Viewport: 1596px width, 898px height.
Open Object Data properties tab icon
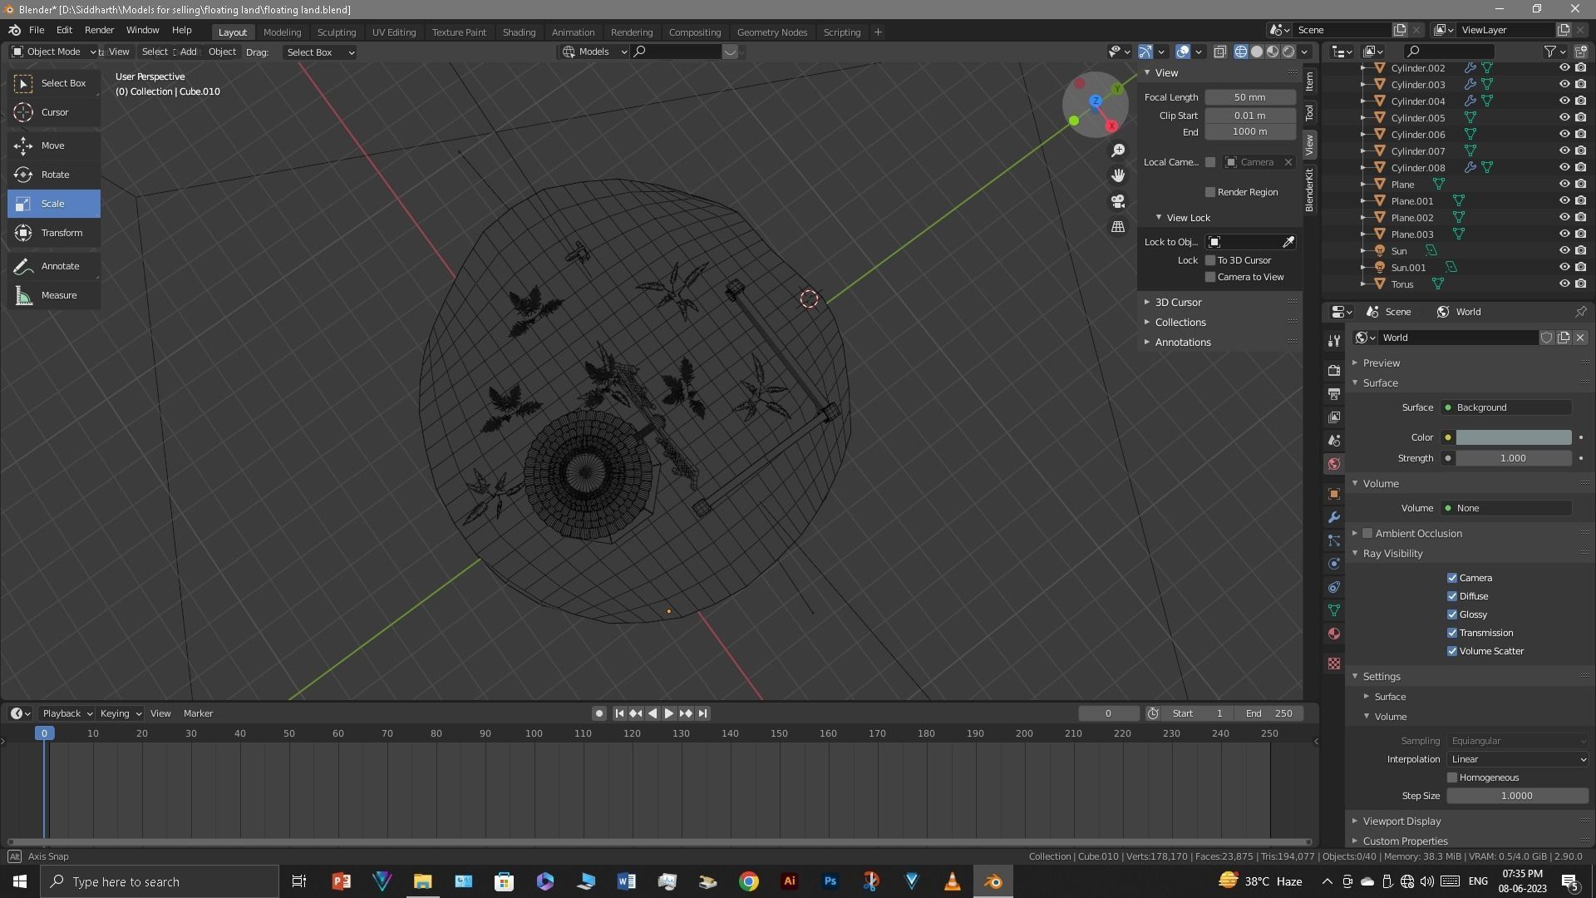tap(1334, 610)
